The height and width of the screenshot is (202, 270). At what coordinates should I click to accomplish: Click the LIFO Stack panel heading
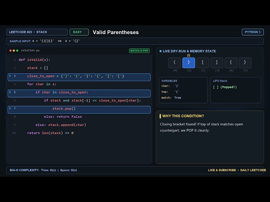(220, 81)
